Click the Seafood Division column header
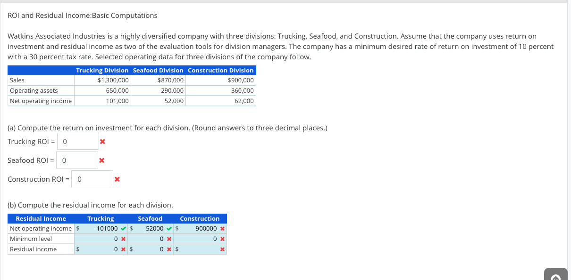This screenshot has height=280, width=571. (x=158, y=71)
